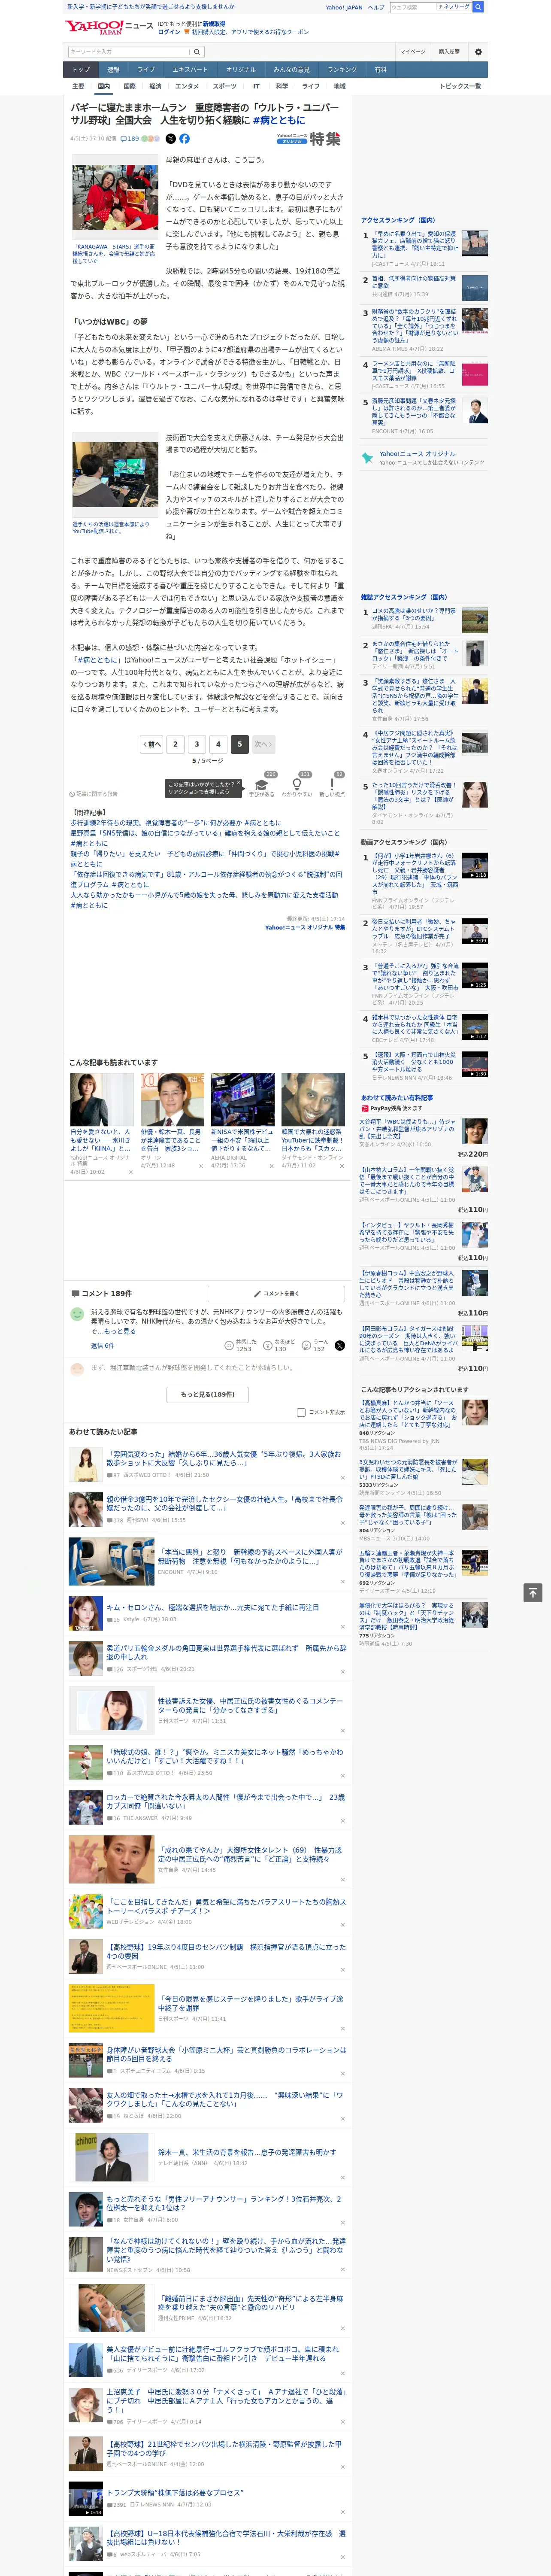Image resolution: width=551 pixels, height=2576 pixels.
Task: Click the #病とともに hashtag in headline
Action: pos(279,120)
